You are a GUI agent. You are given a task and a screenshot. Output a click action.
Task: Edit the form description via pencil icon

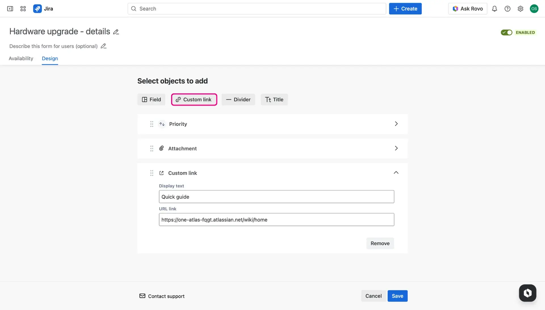pos(103,46)
